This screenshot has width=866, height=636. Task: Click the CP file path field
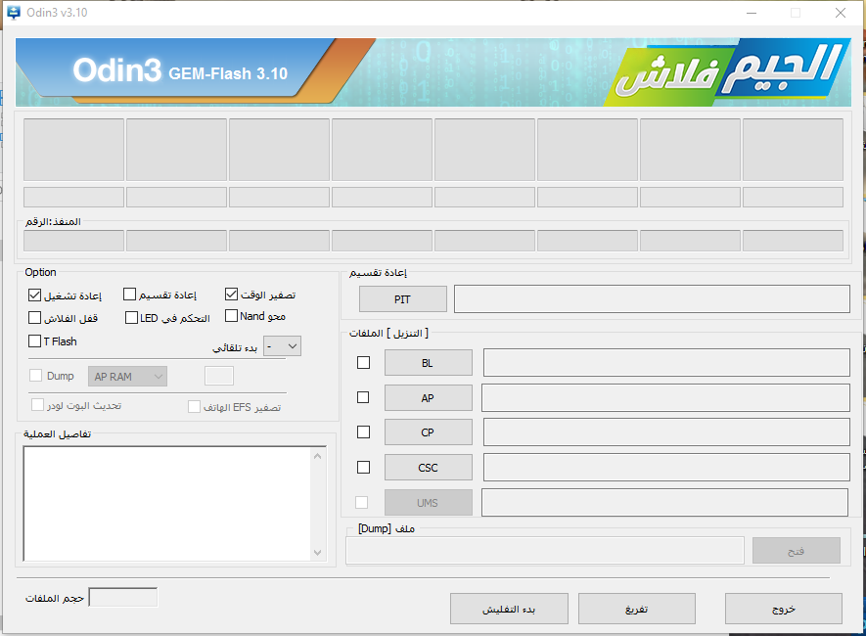[x=666, y=432]
